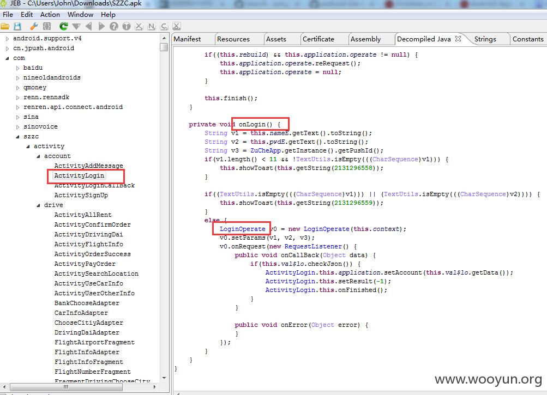
Task: Select BankChooseAdapter class in tree
Action: coord(87,303)
